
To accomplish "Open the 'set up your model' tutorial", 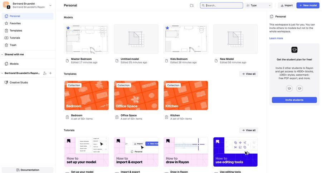I will tap(87, 152).
